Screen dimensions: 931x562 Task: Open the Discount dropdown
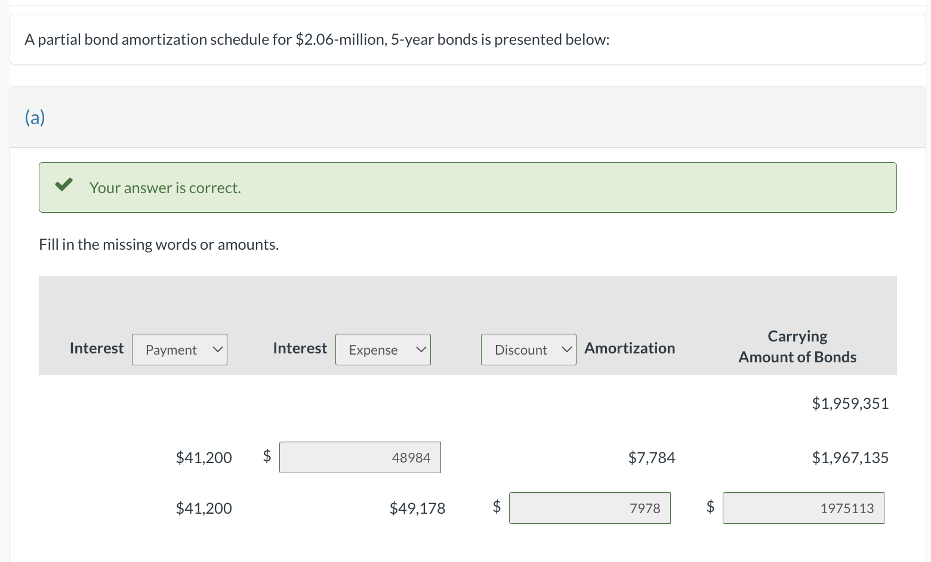528,350
